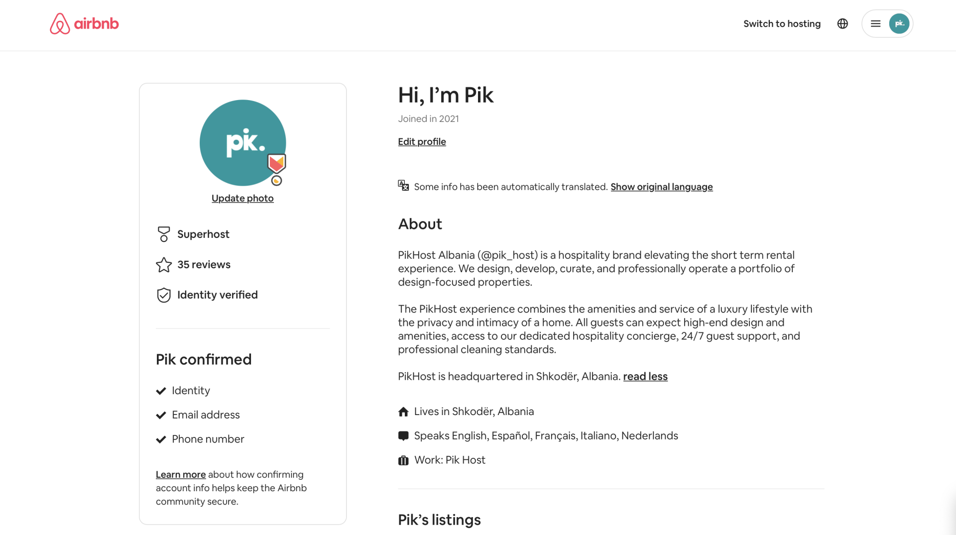
Task: Click the reviews star icon
Action: [164, 265]
